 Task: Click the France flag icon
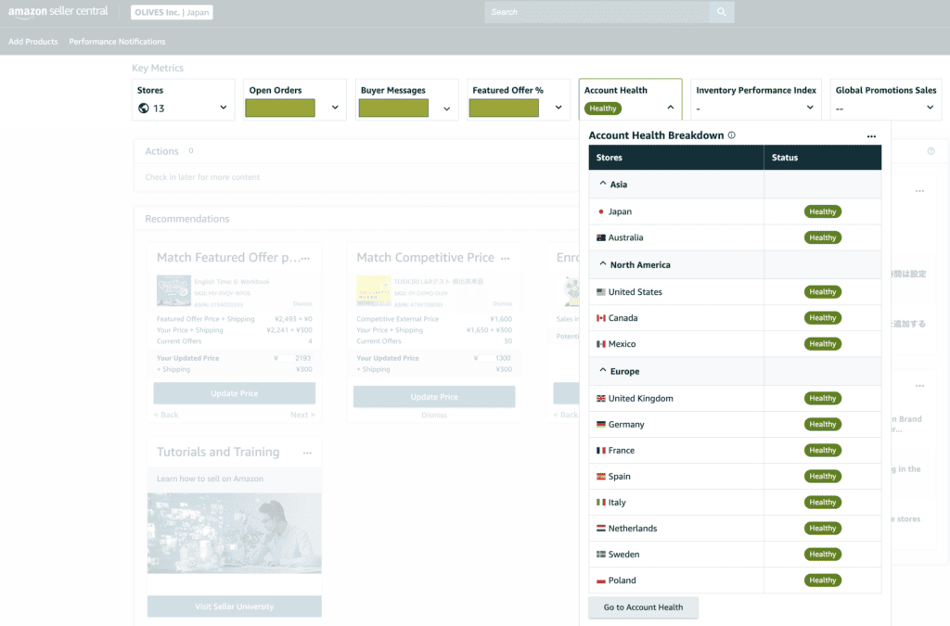pos(601,451)
